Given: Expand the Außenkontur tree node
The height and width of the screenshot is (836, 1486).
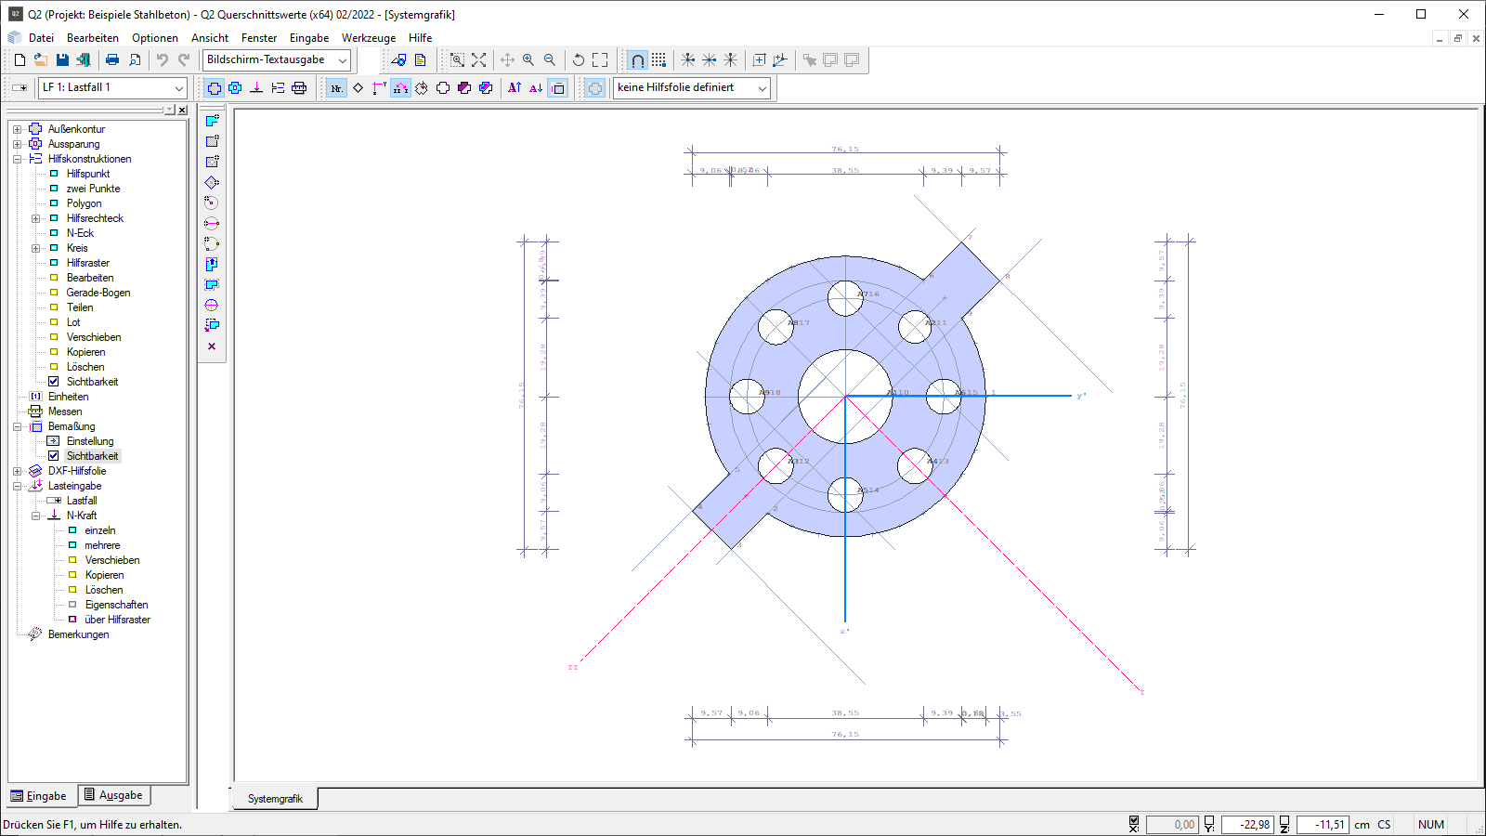Looking at the screenshot, I should pos(17,129).
